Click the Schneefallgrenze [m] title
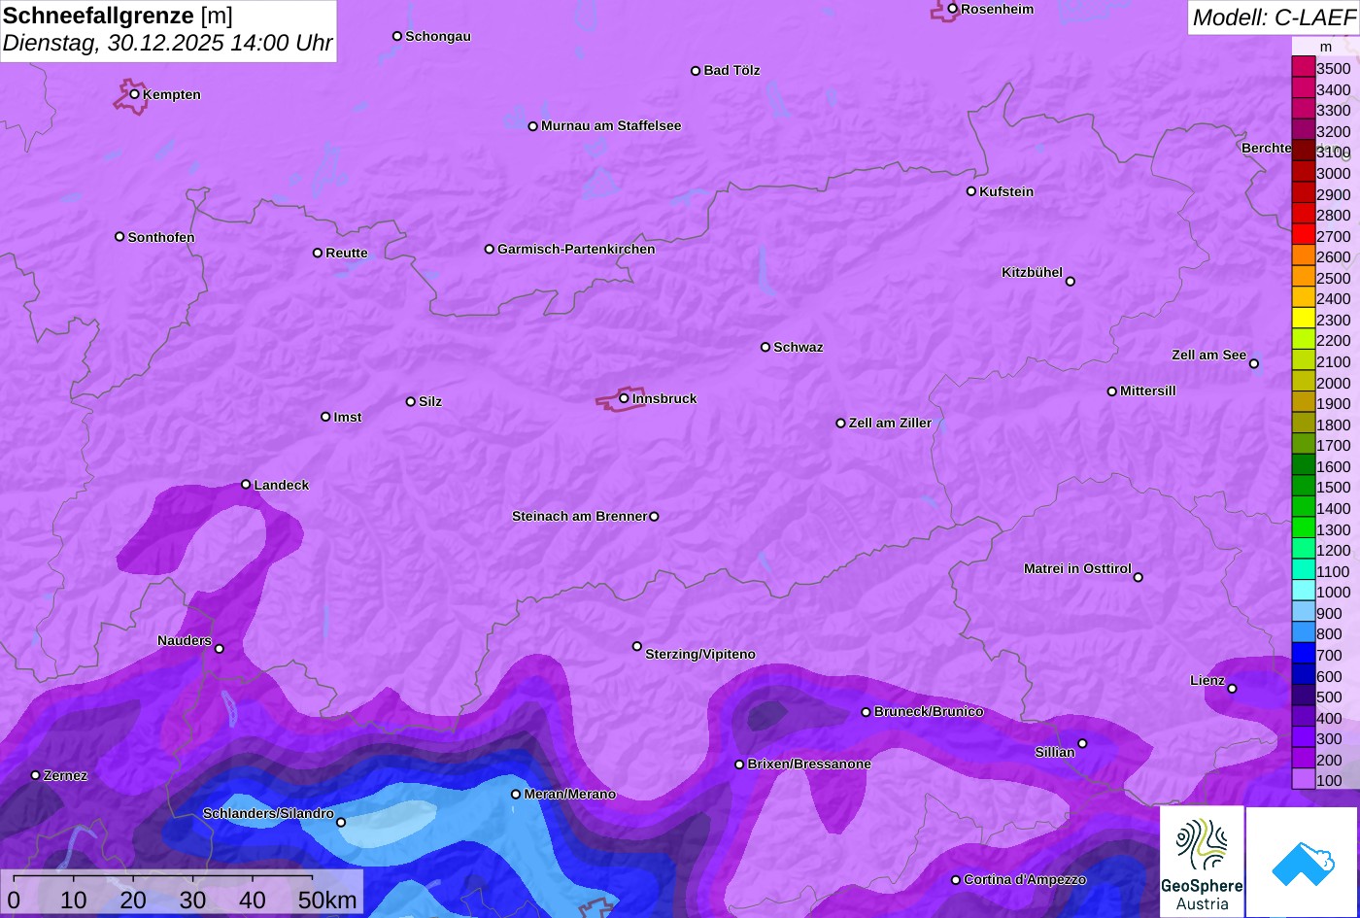The width and height of the screenshot is (1360, 918). 118,16
